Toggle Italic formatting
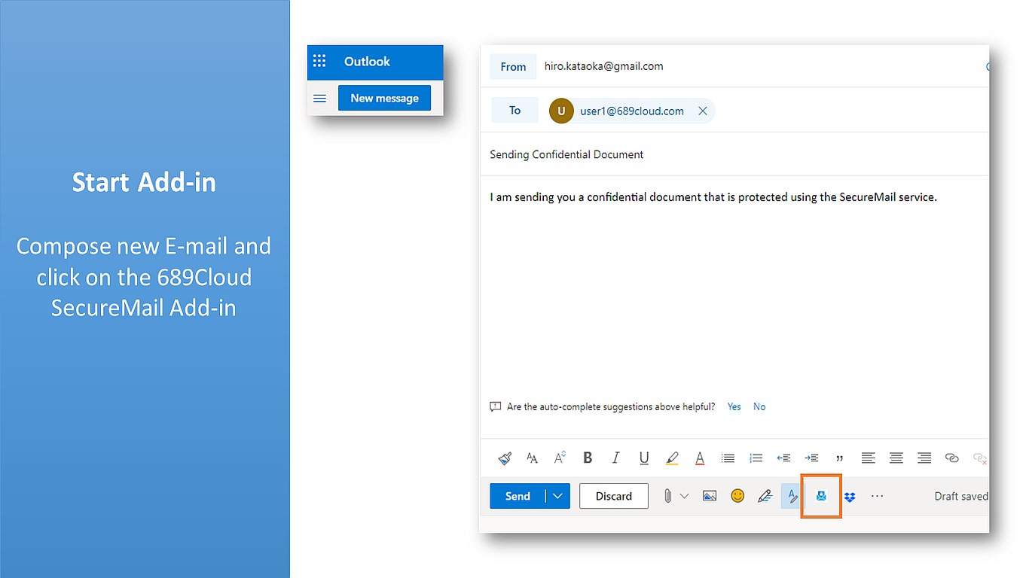This screenshot has height=578, width=1029. (615, 458)
